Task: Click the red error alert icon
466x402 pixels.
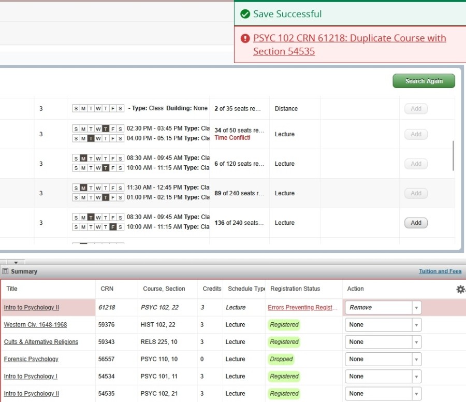Action: point(245,38)
